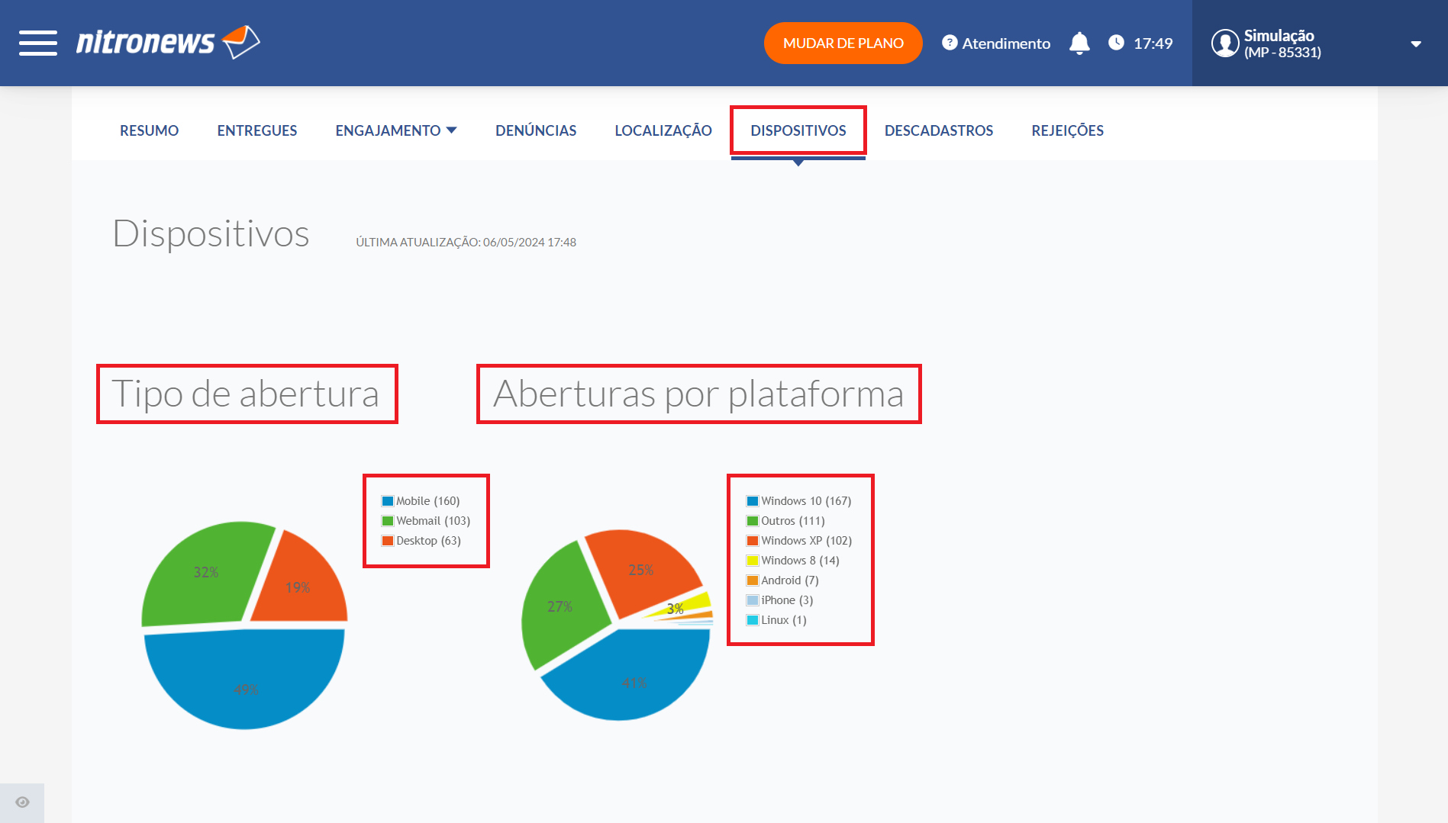Image resolution: width=1448 pixels, height=823 pixels.
Task: Click the Webmail green legend swatch
Action: 388,521
